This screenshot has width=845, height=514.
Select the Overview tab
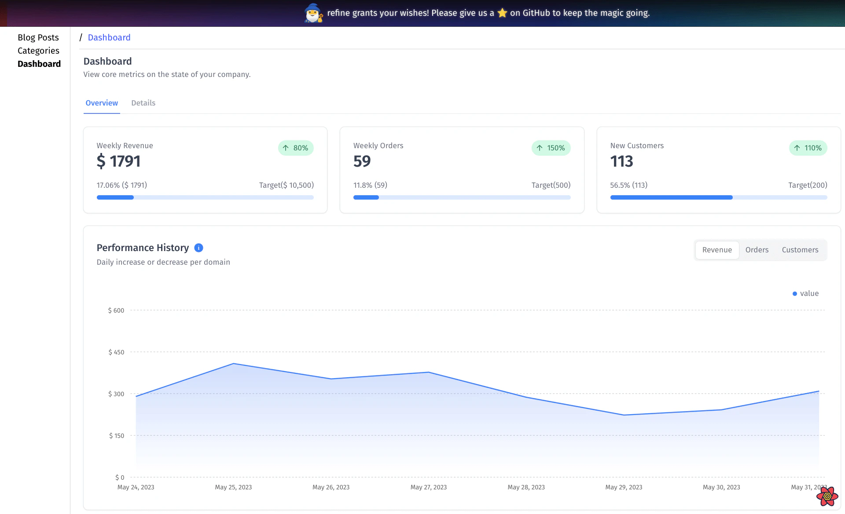pyautogui.click(x=102, y=102)
